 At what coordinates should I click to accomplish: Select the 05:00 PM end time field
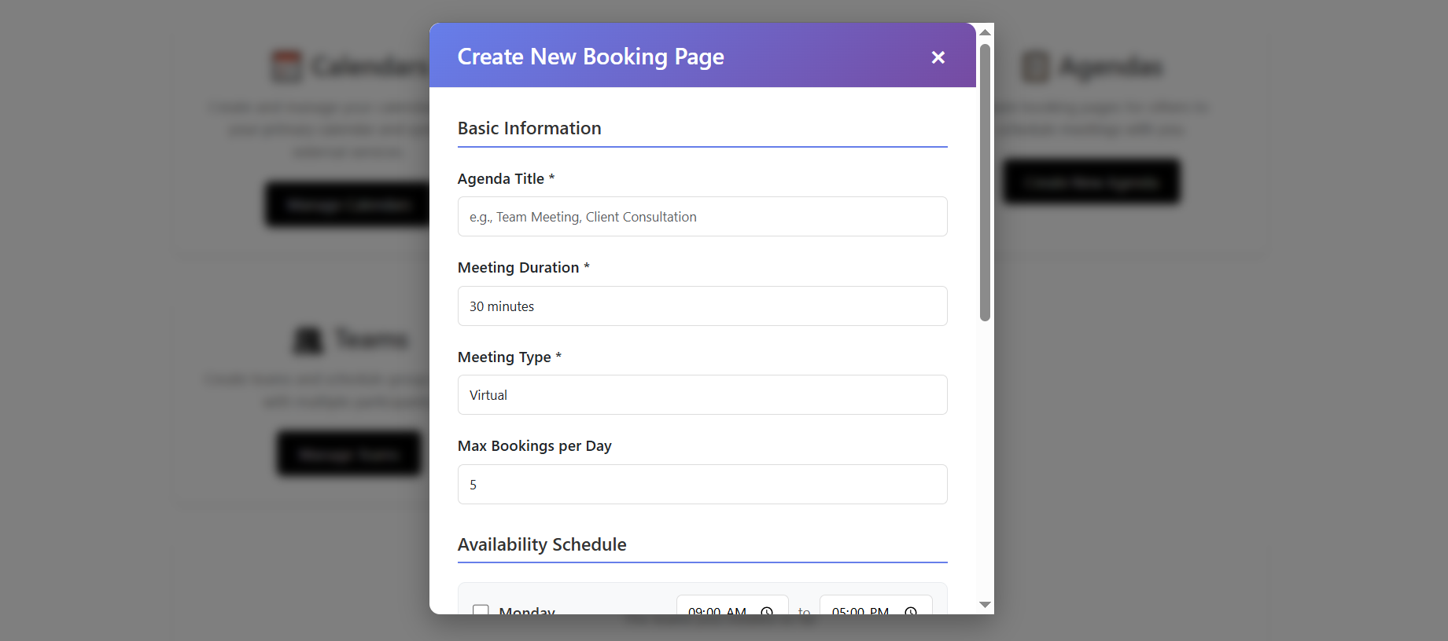coord(860,610)
